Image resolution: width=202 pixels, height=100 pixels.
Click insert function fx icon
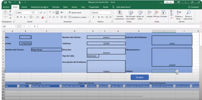35,26
